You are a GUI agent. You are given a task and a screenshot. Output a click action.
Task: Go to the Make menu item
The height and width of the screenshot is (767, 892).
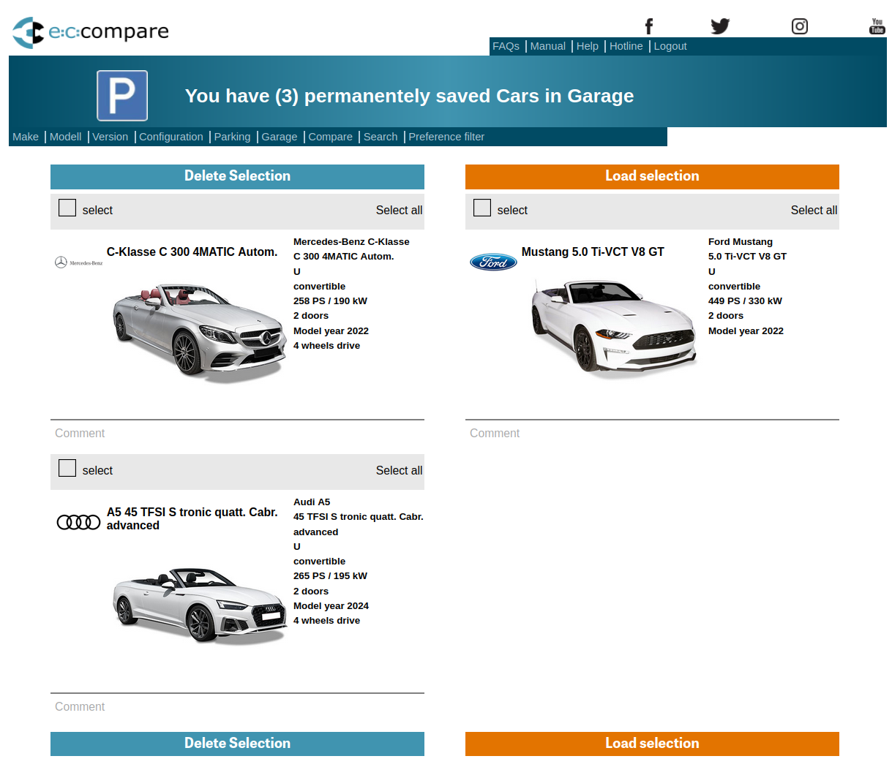[26, 137]
